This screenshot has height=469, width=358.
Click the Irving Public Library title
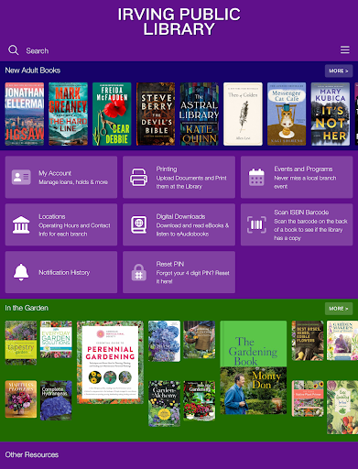(x=179, y=22)
